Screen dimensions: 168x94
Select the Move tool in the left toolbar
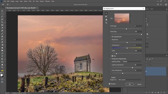[x=2, y=11]
